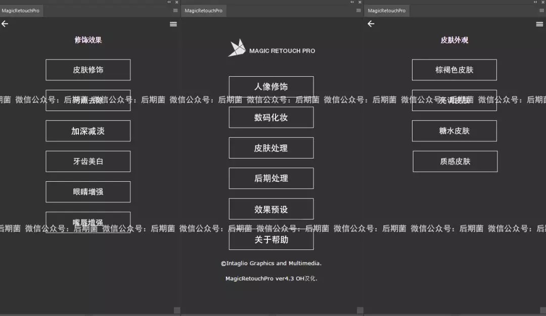
Task: Open the tab-bar flyout menu of the 皮肤外观 panel
Action: pos(542,11)
